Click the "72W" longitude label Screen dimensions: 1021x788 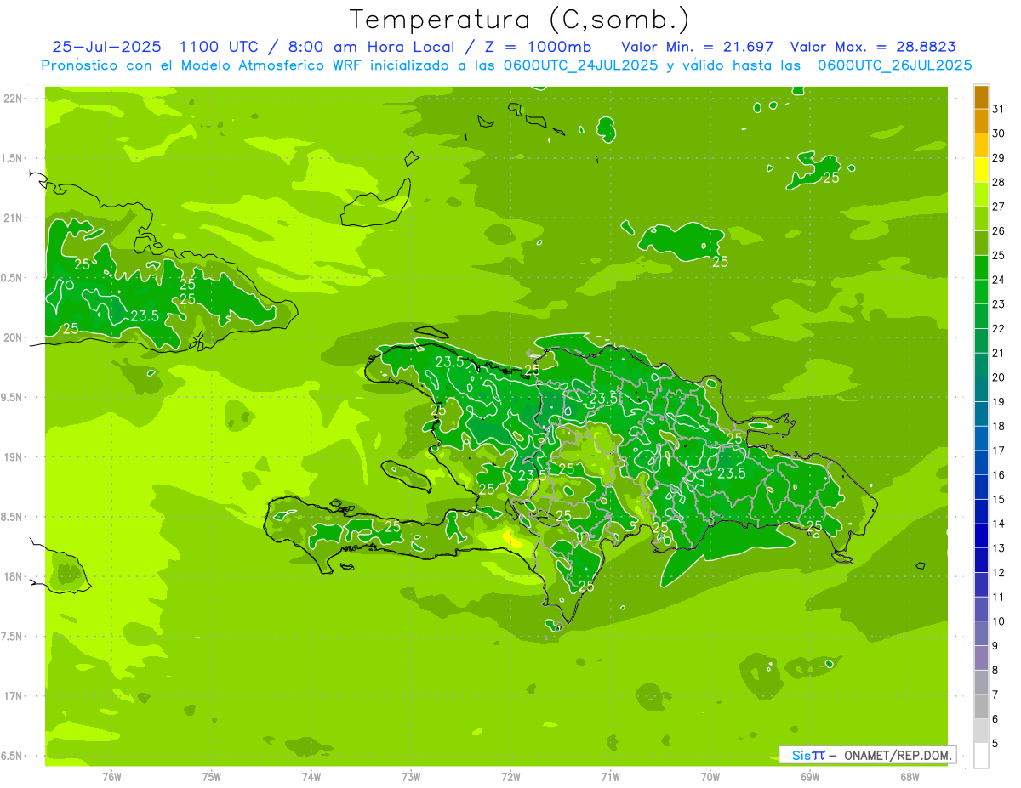[x=510, y=777]
